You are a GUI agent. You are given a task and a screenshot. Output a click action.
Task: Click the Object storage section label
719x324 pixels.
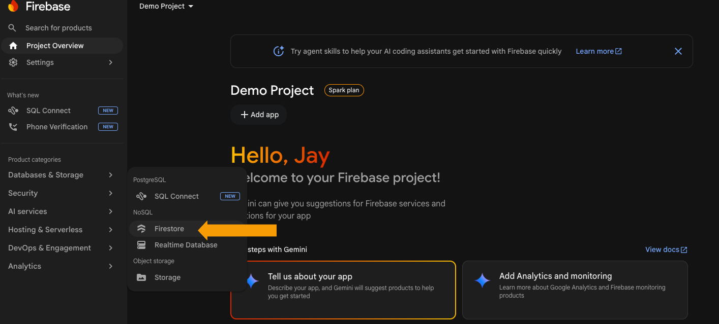(154, 261)
